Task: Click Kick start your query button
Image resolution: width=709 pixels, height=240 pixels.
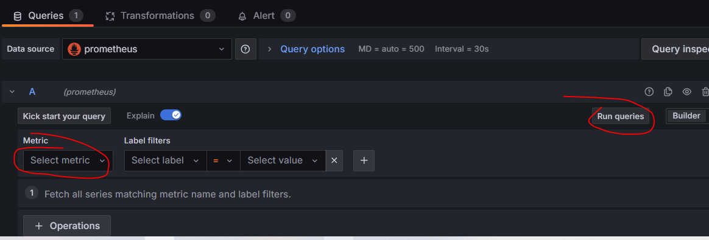Action: tap(64, 116)
